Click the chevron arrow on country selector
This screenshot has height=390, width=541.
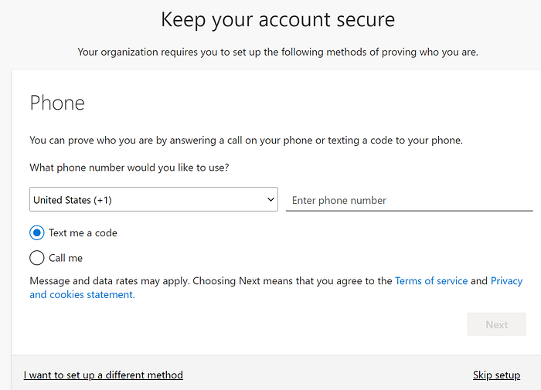[270, 199]
